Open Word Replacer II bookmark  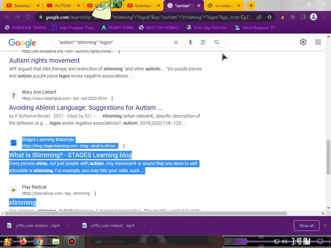(x=255, y=28)
